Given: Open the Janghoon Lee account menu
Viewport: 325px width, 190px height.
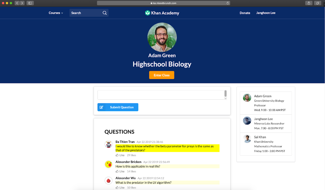Looking at the screenshot, I should [x=266, y=13].
